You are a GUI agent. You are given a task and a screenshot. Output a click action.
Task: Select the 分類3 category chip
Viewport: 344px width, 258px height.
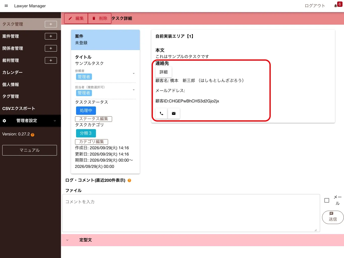[x=86, y=133]
